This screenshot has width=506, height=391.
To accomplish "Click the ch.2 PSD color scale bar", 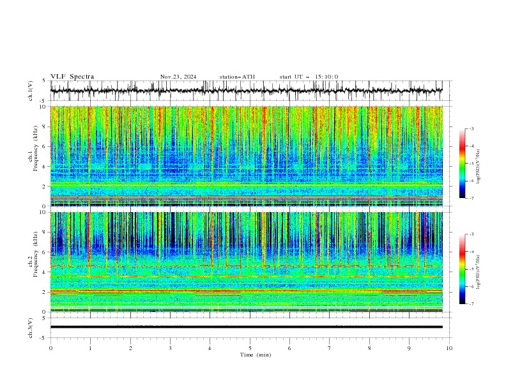I will 462,269.
